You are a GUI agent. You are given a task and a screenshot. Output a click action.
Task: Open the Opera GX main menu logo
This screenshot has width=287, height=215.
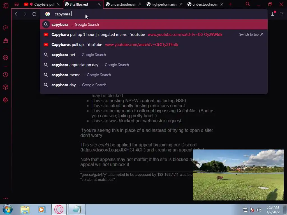6,6
